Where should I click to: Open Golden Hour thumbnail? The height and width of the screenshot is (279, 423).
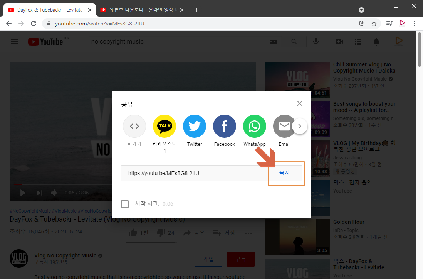(x=297, y=237)
